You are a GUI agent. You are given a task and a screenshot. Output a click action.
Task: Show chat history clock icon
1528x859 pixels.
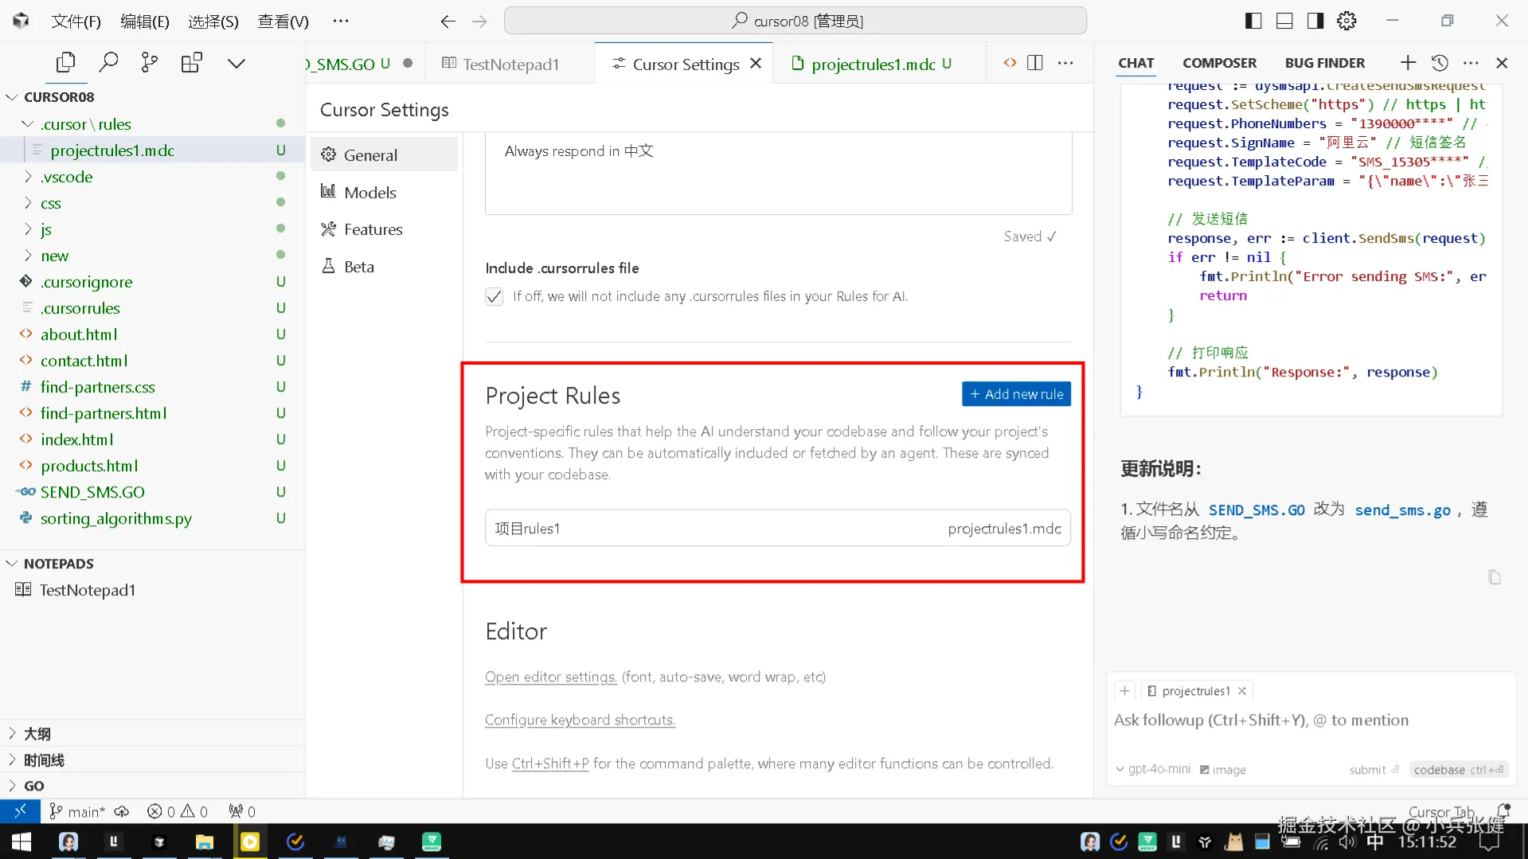click(1440, 63)
